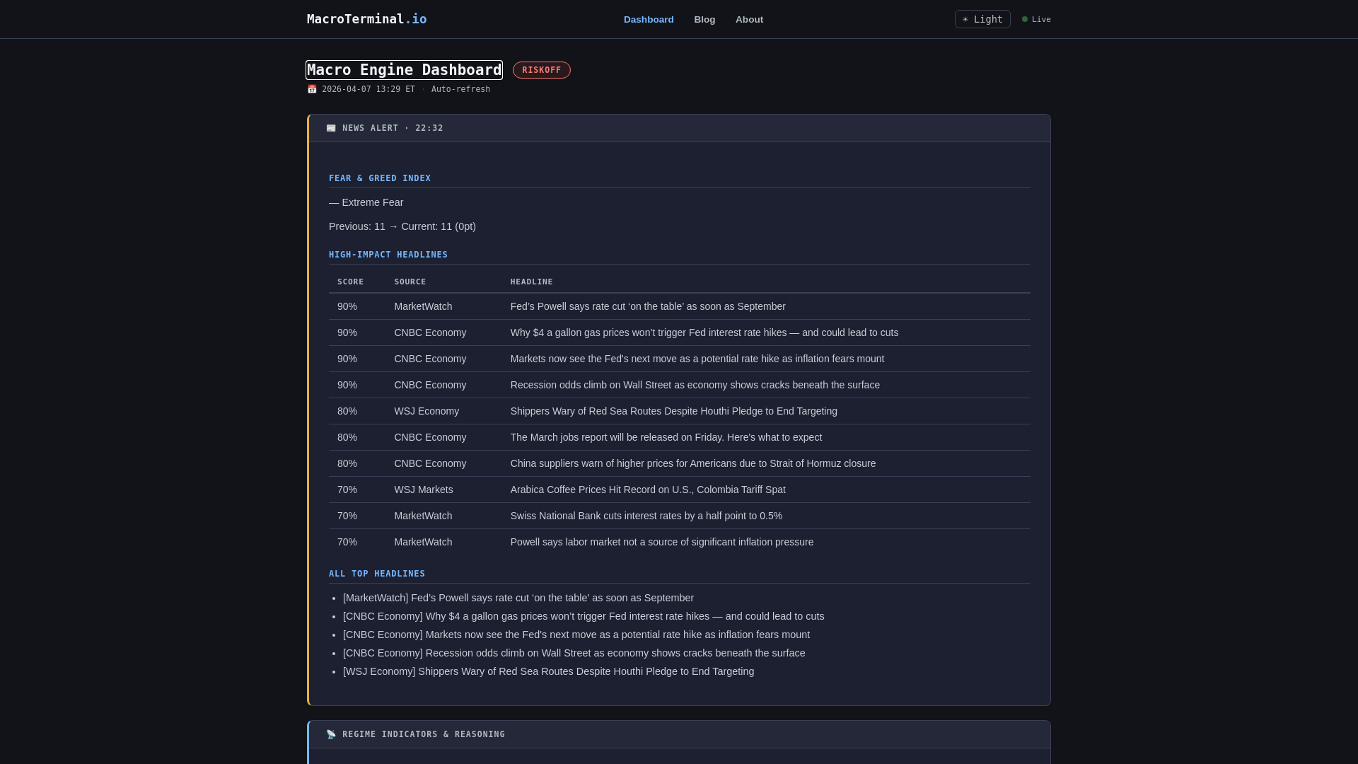Click the Auto-refresh label
Image resolution: width=1358 pixels, height=764 pixels.
[460, 89]
